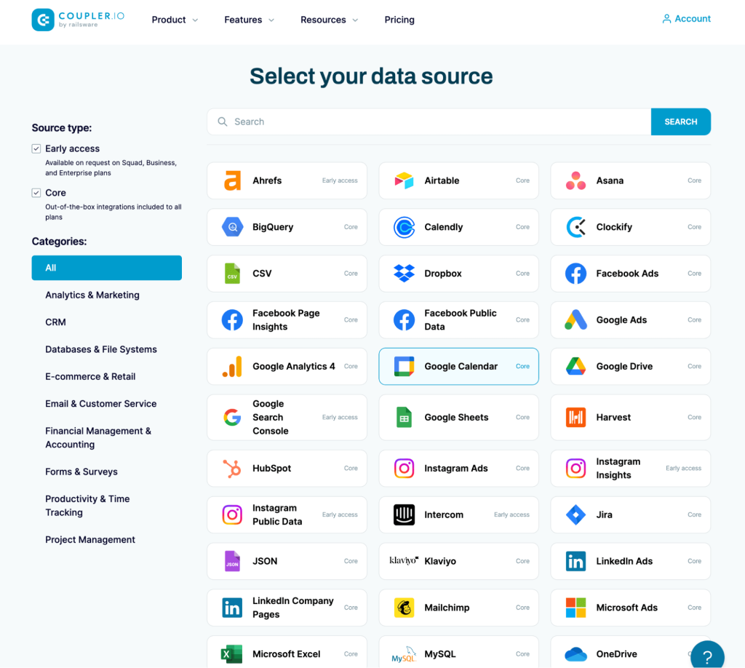Click the Mailchimp monkey icon
The width and height of the screenshot is (745, 668).
(x=404, y=608)
